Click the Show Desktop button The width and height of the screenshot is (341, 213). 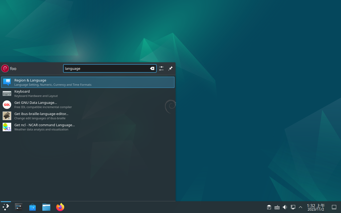click(334, 207)
